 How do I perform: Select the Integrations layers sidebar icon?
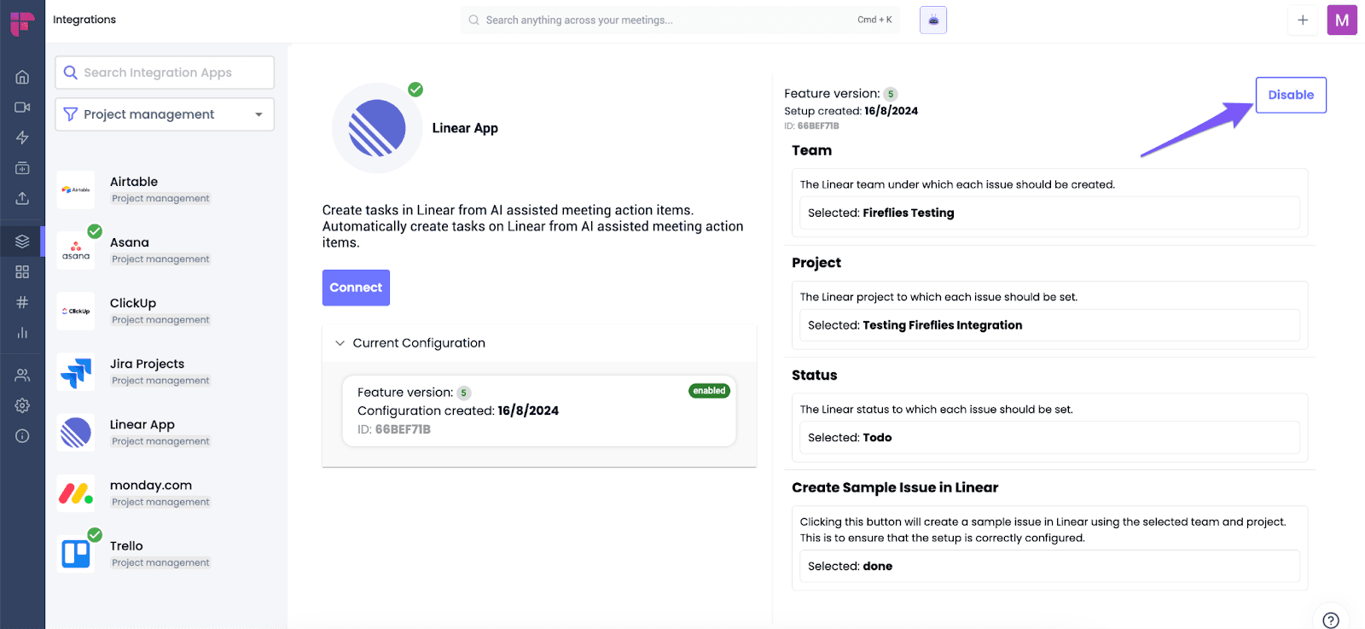22,242
